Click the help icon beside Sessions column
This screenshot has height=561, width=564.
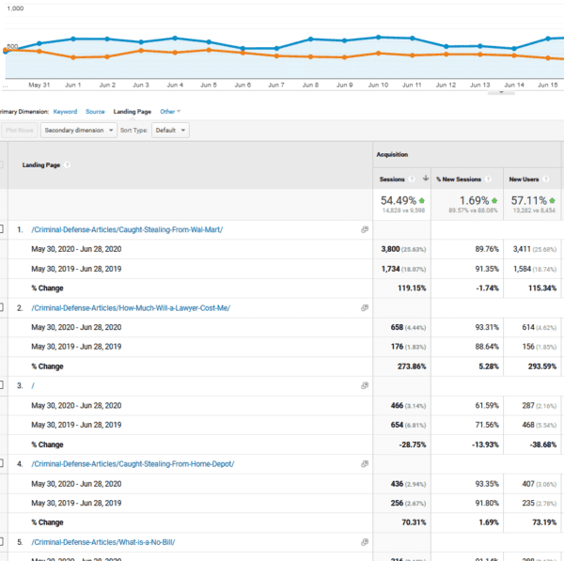(x=412, y=178)
